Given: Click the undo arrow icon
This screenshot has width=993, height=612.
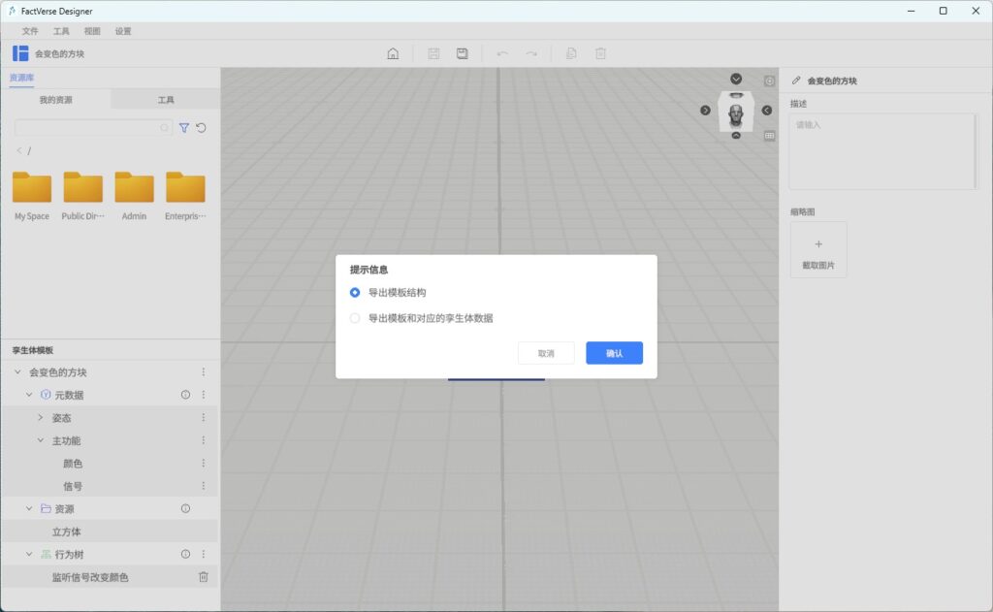Looking at the screenshot, I should tap(502, 53).
